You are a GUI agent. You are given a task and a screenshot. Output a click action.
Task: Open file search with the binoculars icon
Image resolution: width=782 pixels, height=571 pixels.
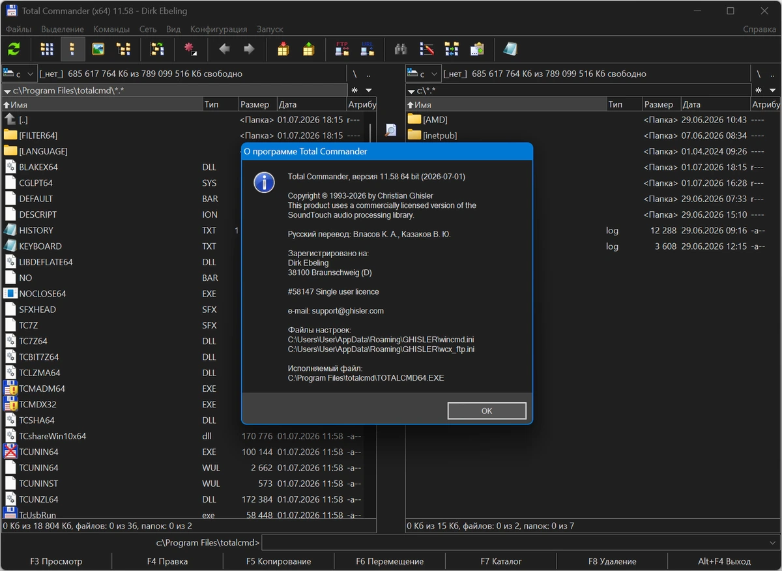pyautogui.click(x=401, y=49)
